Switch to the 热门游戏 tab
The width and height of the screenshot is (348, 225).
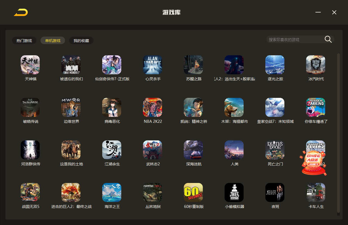pyautogui.click(x=24, y=41)
